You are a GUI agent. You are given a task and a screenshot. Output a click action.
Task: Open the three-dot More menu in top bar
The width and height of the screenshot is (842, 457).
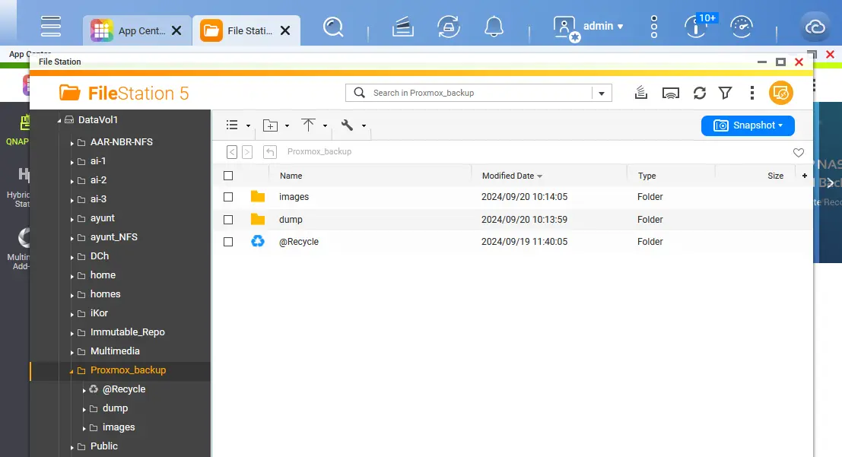coord(653,27)
